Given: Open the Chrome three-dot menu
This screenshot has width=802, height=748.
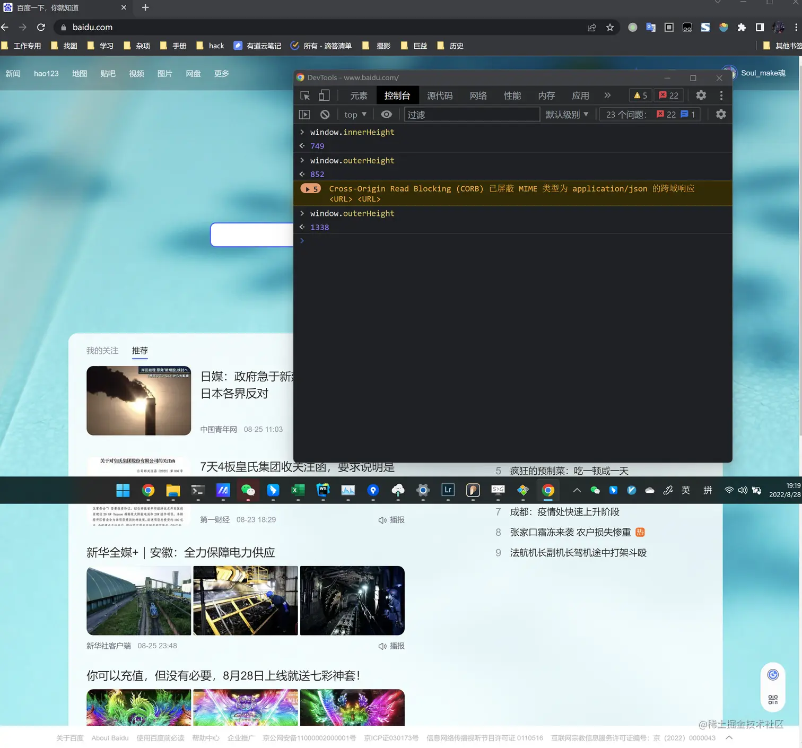Looking at the screenshot, I should click(796, 28).
